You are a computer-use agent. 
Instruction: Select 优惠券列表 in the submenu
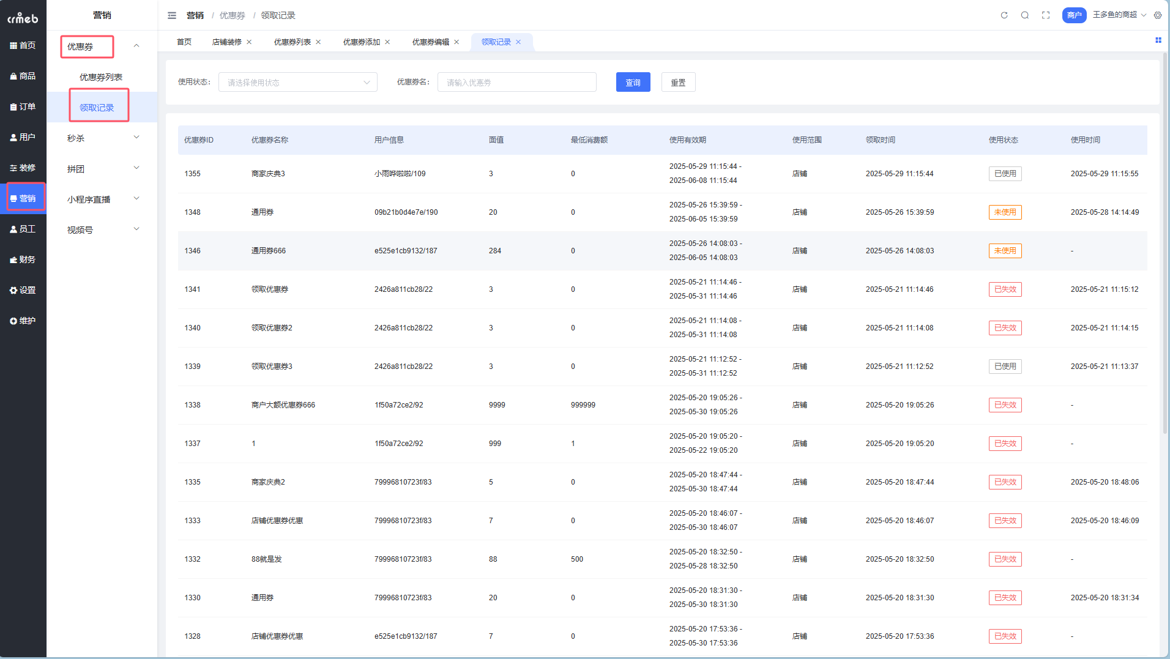tap(101, 77)
